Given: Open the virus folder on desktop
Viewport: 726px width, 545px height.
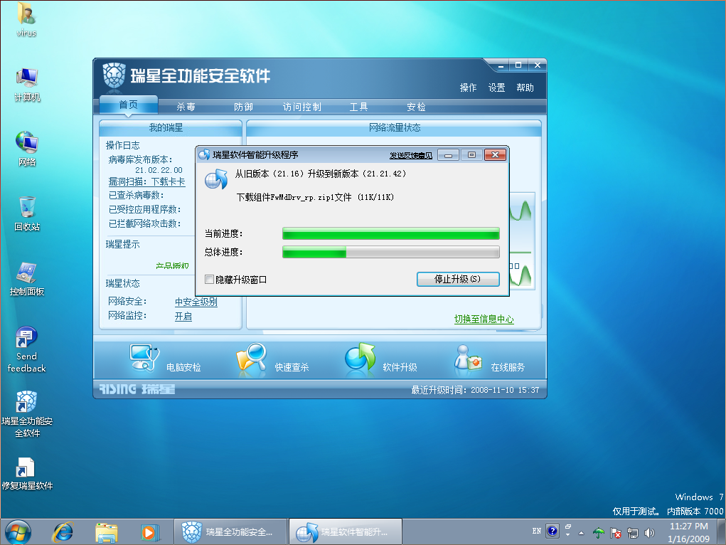Looking at the screenshot, I should (26, 19).
